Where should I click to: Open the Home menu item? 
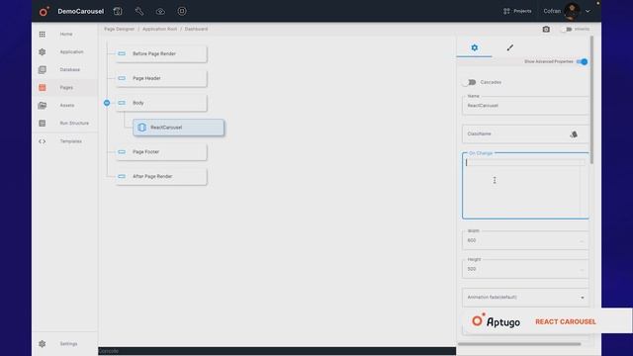point(66,35)
